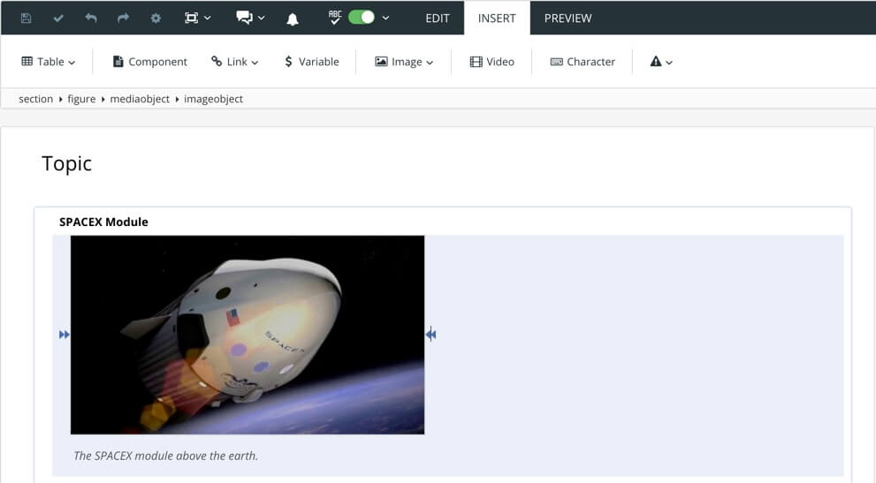Click the Component button
Viewport: 876px width, 483px height.
pos(149,62)
